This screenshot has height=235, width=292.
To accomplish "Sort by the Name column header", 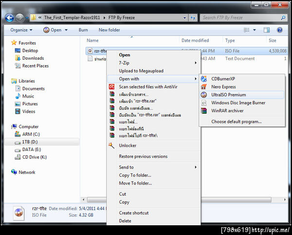I will tap(92, 40).
